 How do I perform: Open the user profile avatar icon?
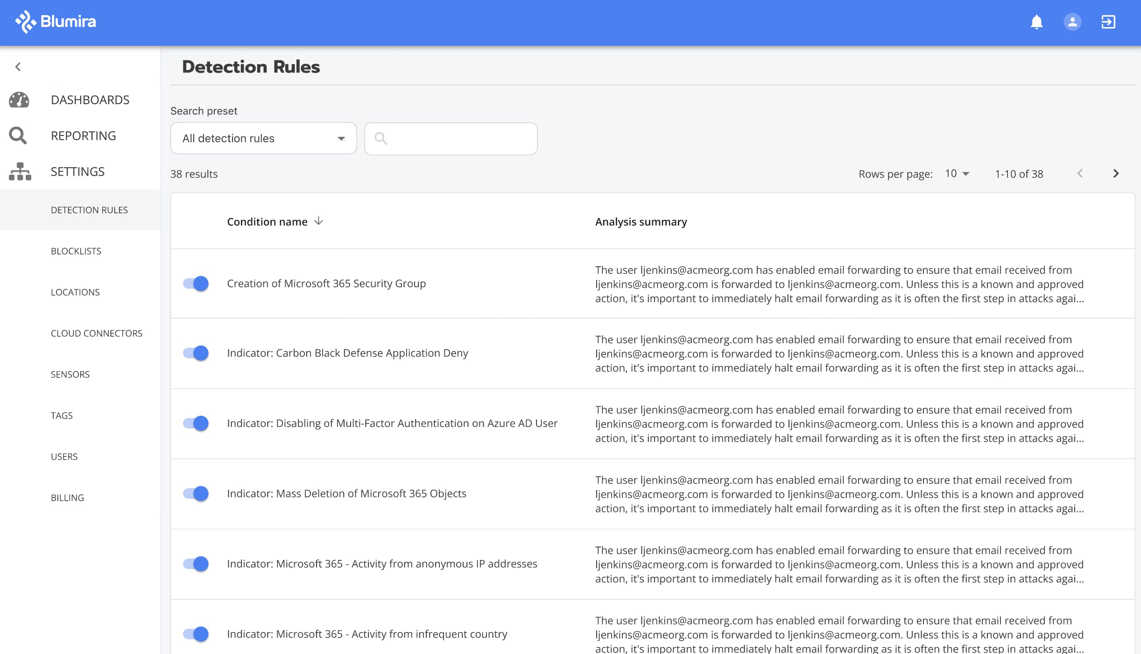click(x=1072, y=22)
